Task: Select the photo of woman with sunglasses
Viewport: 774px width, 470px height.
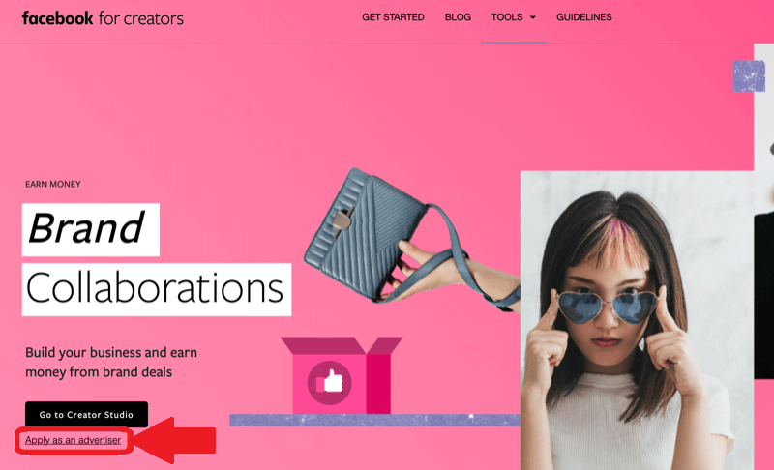Action: click(x=637, y=320)
